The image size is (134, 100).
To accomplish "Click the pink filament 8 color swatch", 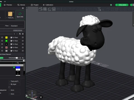I will (6, 47).
